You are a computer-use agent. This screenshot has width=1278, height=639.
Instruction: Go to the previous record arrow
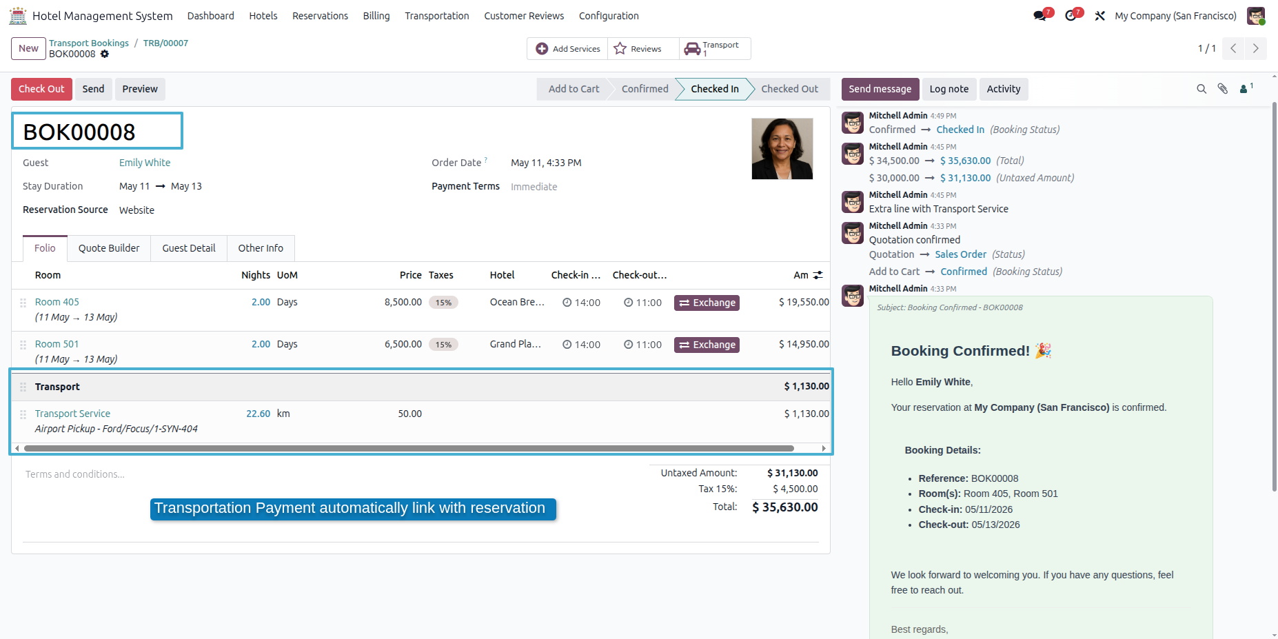point(1233,48)
